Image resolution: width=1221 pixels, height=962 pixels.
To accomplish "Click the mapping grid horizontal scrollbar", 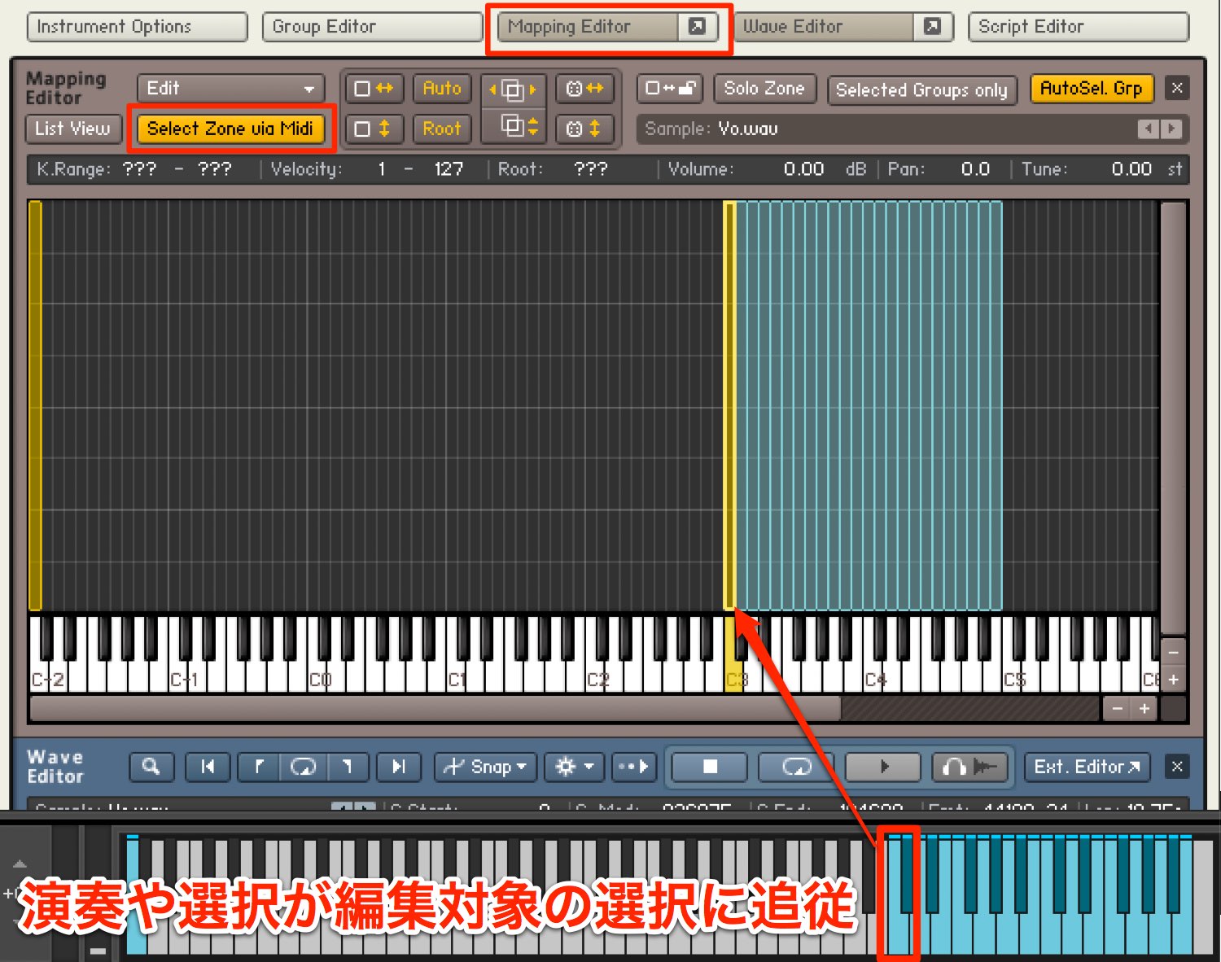I will [435, 708].
